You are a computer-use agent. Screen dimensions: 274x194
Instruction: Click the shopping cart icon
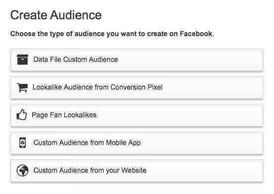pyautogui.click(x=22, y=88)
